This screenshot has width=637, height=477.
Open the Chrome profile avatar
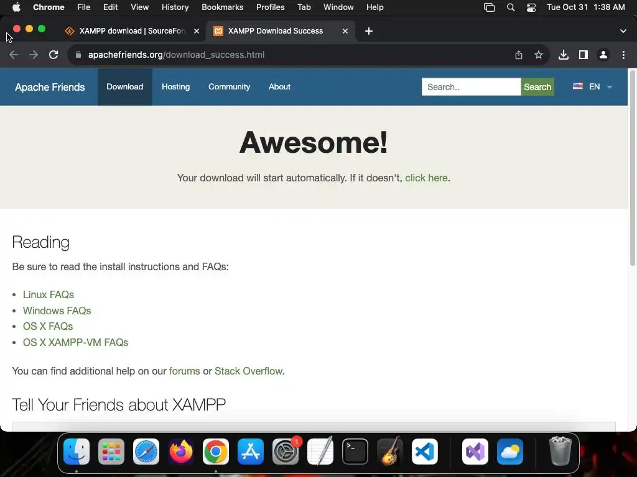pos(603,55)
